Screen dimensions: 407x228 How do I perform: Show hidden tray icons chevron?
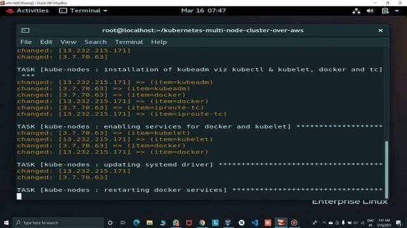(x=324, y=222)
